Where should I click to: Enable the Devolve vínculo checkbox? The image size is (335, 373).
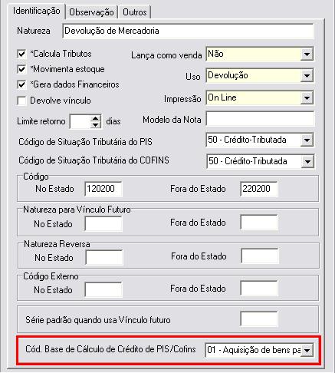pyautogui.click(x=21, y=101)
